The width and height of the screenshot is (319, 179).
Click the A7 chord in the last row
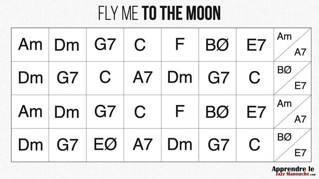143,145
